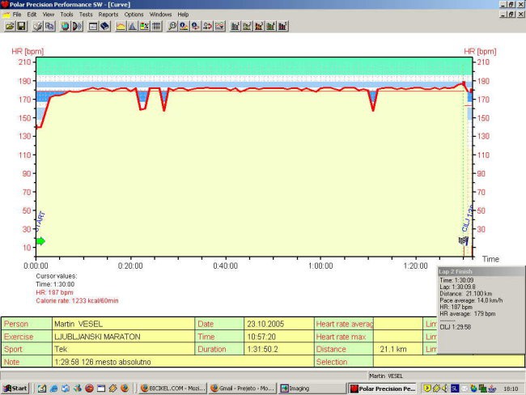Click the duration value 1:31:50.2
Viewport: 526px width, 395px height.
click(x=278, y=349)
